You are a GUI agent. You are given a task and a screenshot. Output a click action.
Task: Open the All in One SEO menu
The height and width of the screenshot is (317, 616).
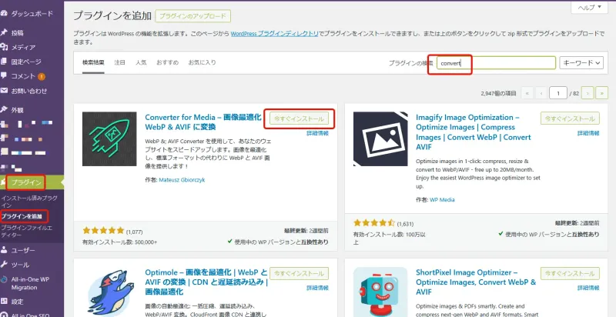[x=29, y=315]
